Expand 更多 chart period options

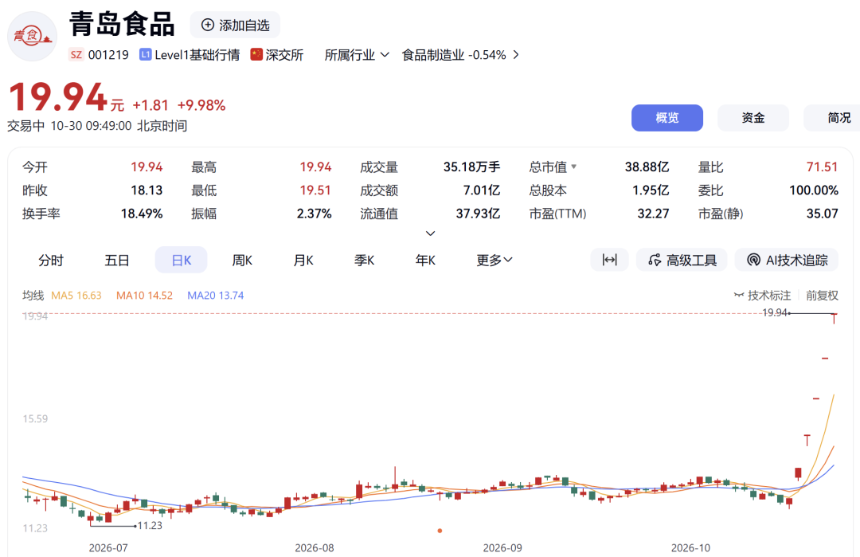coord(494,260)
